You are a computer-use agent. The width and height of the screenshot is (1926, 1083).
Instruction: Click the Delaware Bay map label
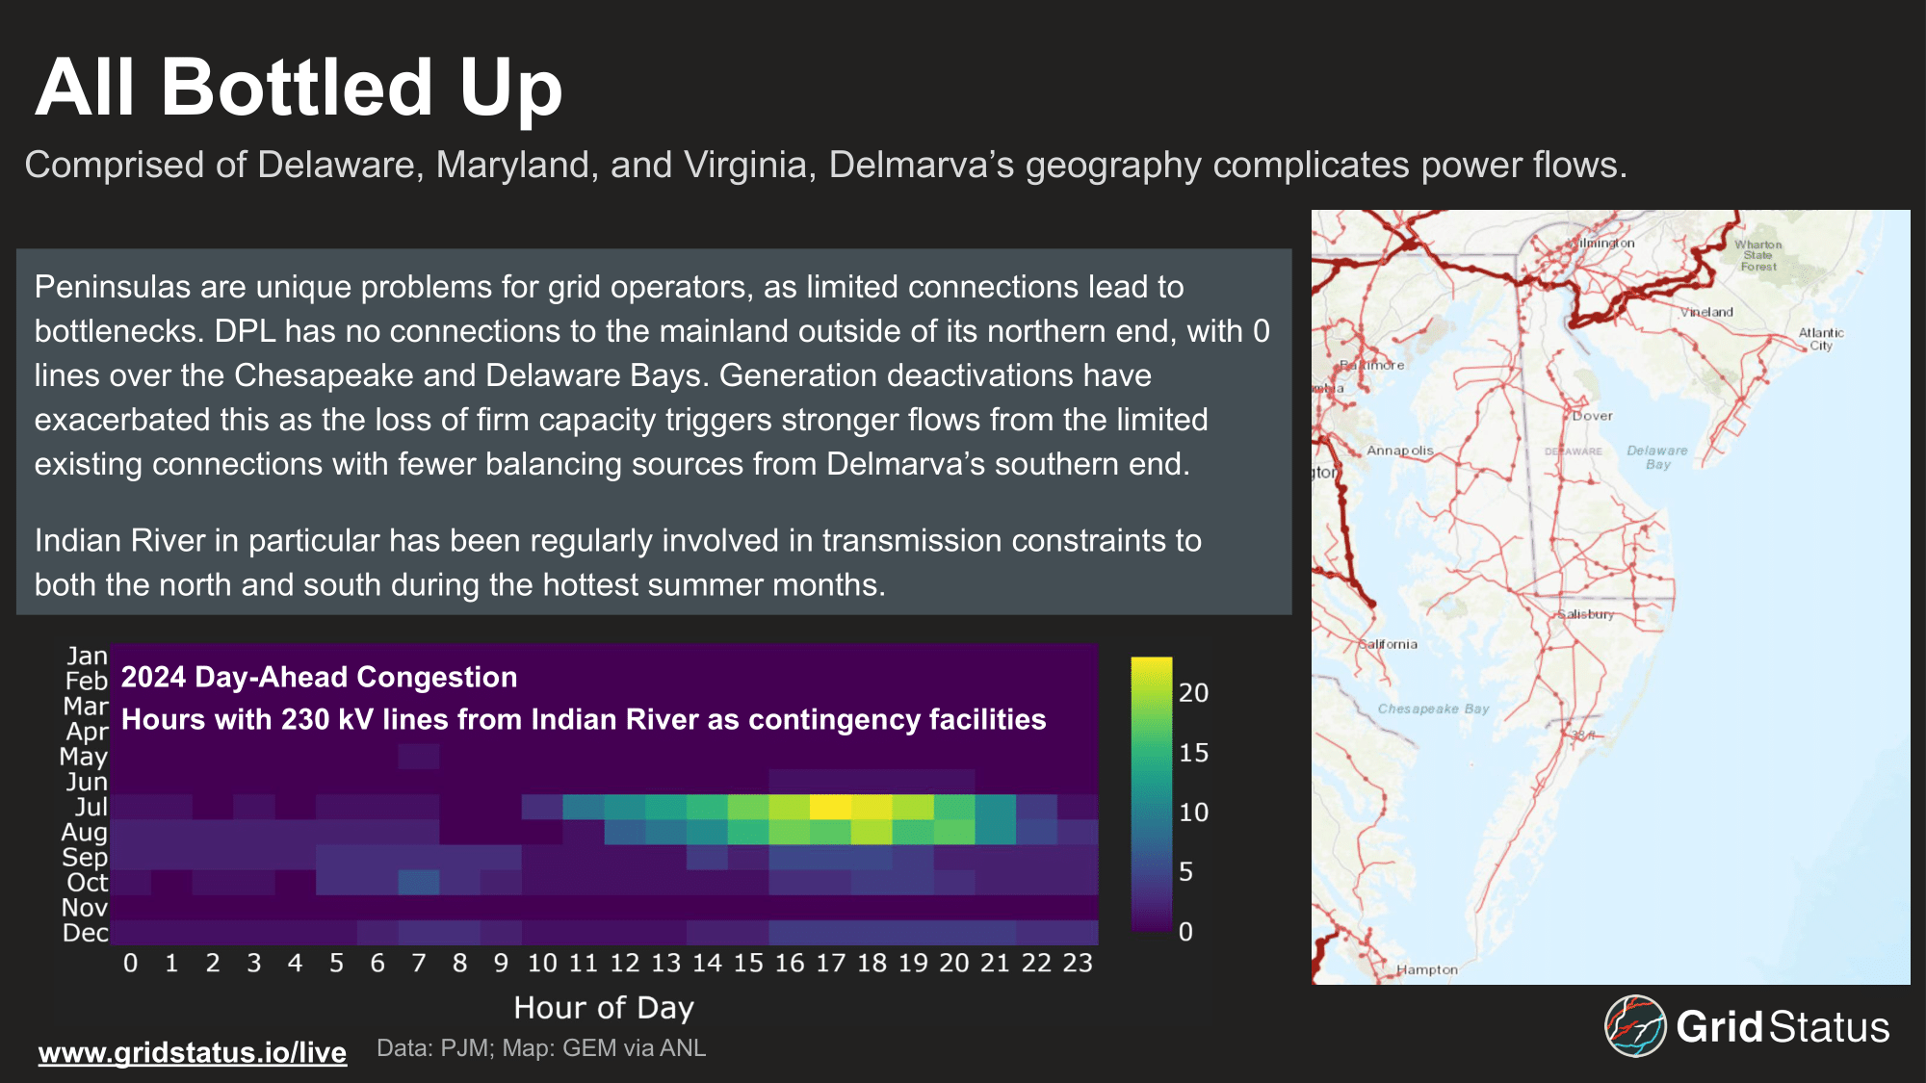1656,457
